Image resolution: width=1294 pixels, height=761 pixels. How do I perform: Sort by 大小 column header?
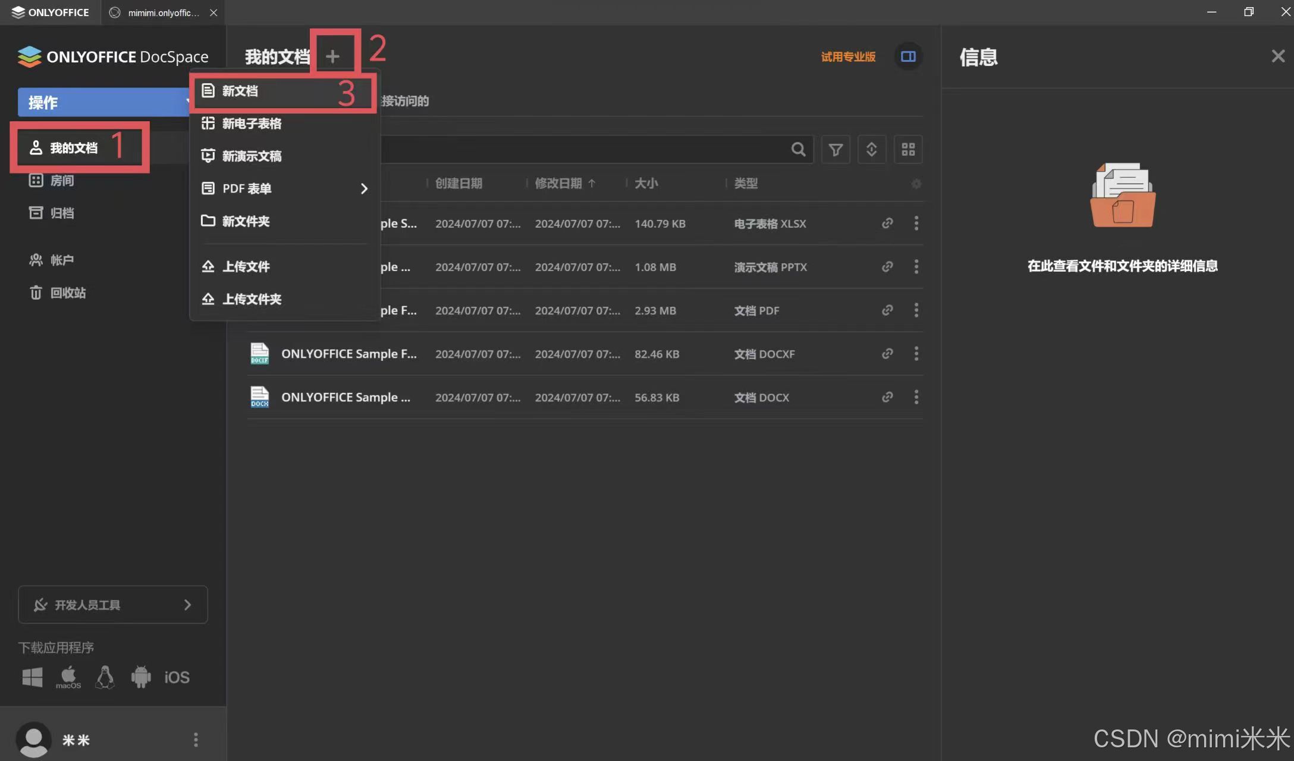[646, 183]
